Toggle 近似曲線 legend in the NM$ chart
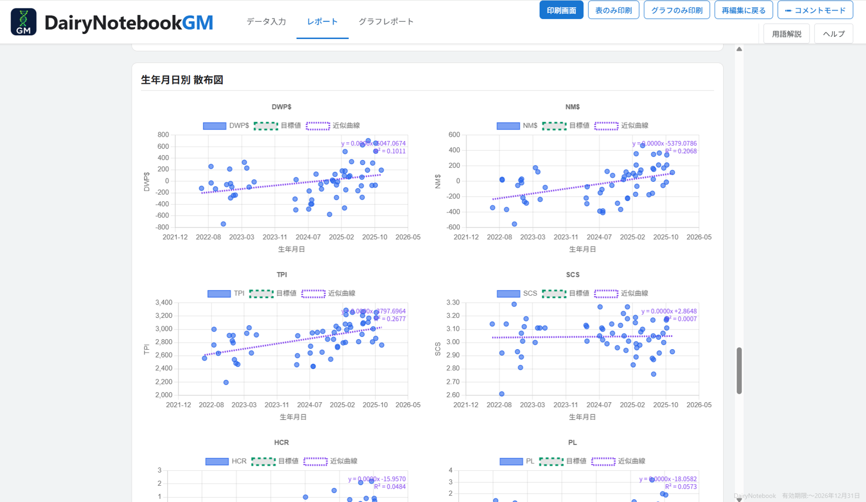 [607, 126]
